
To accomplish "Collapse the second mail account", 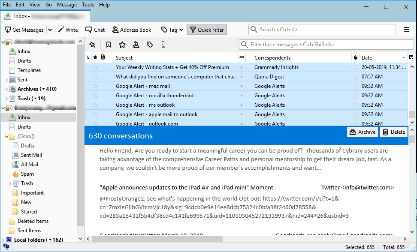I will pyautogui.click(x=3, y=108).
